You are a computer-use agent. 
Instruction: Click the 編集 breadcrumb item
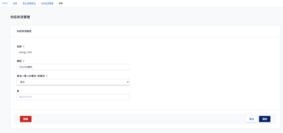61,3
